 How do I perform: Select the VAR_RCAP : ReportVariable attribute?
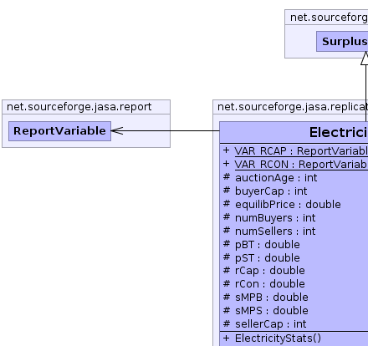pyautogui.click(x=295, y=151)
